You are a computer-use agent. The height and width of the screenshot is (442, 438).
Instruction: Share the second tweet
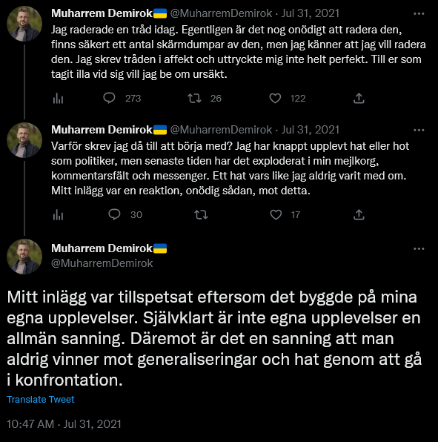tap(359, 214)
